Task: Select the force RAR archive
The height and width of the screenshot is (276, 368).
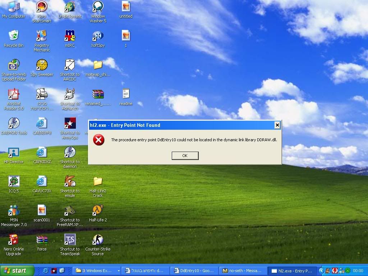Action: point(42,243)
